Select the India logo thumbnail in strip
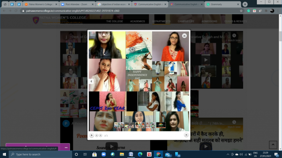The width and height of the screenshot is (282, 158). click(x=161, y=125)
